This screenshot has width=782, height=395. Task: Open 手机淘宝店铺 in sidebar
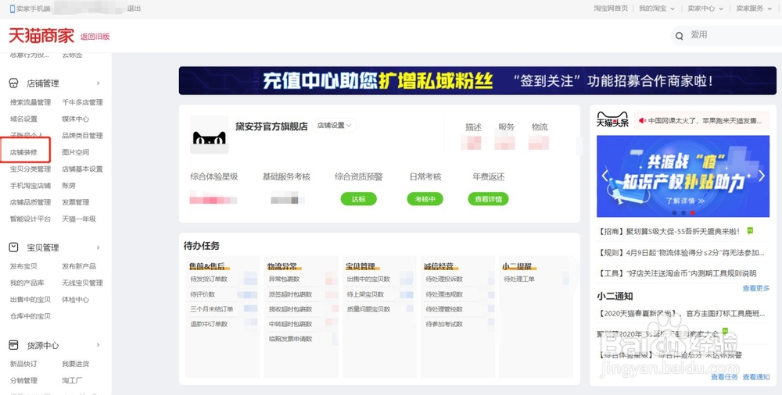point(30,185)
